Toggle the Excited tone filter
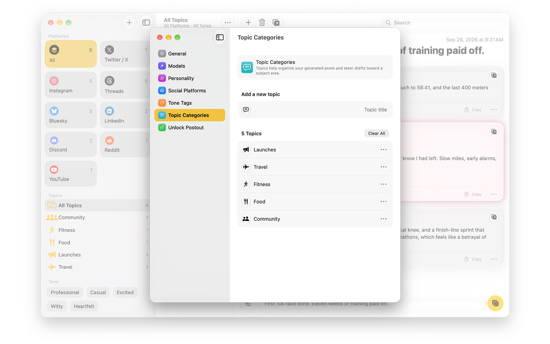The width and height of the screenshot is (550, 344). point(125,292)
